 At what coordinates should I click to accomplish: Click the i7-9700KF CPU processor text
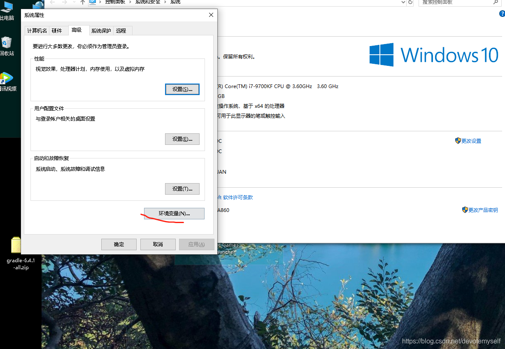pyautogui.click(x=278, y=86)
